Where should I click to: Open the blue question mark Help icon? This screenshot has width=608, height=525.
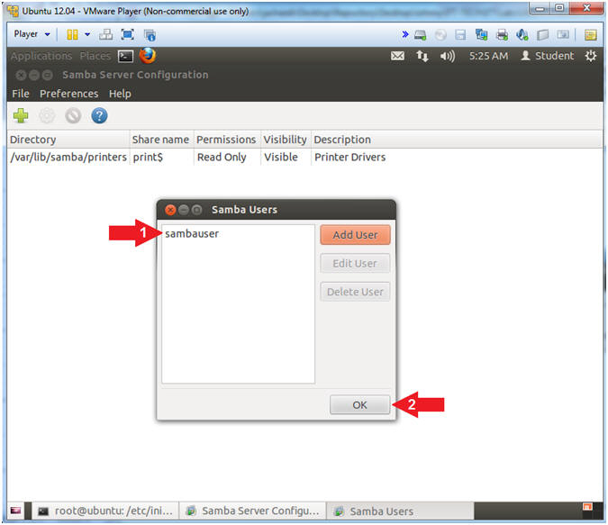99,115
